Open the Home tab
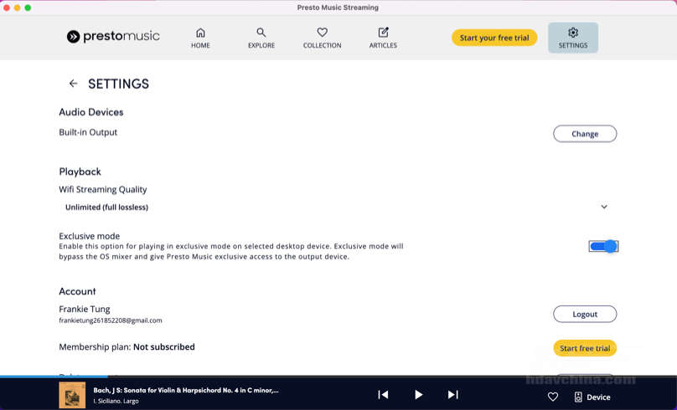The image size is (677, 410). (200, 38)
